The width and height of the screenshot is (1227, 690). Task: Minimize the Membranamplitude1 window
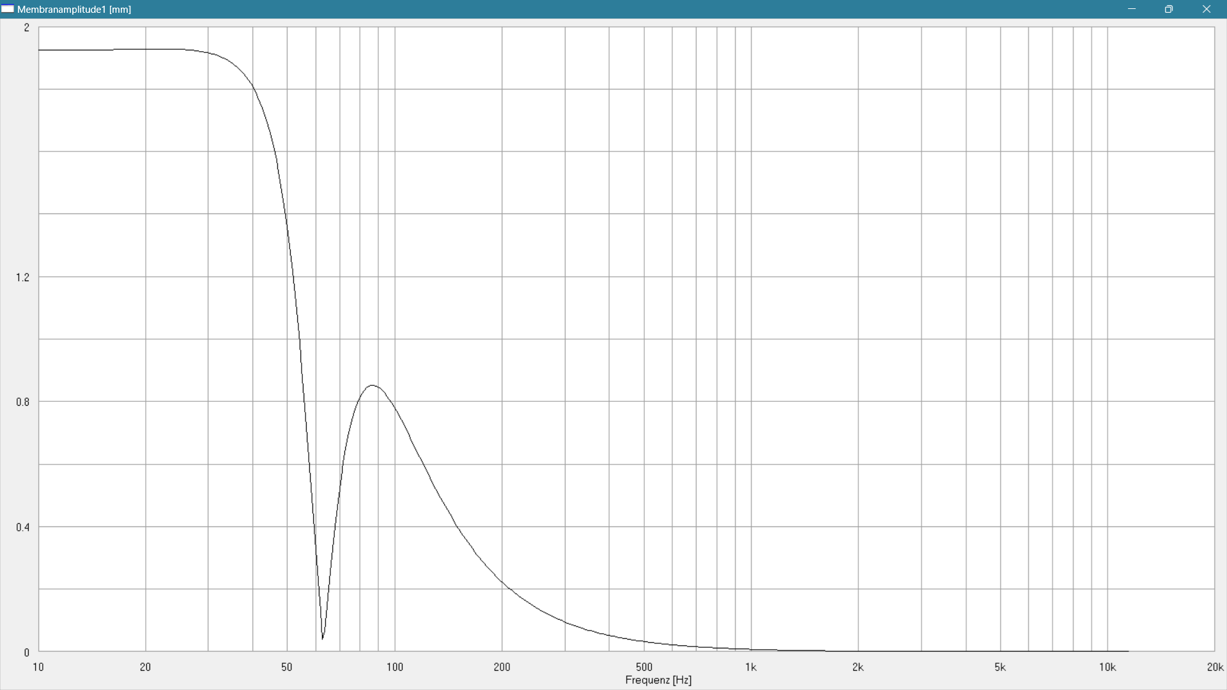[1132, 9]
